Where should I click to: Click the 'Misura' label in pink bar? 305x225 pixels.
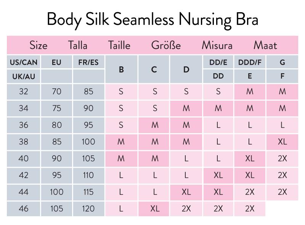(x=217, y=45)
